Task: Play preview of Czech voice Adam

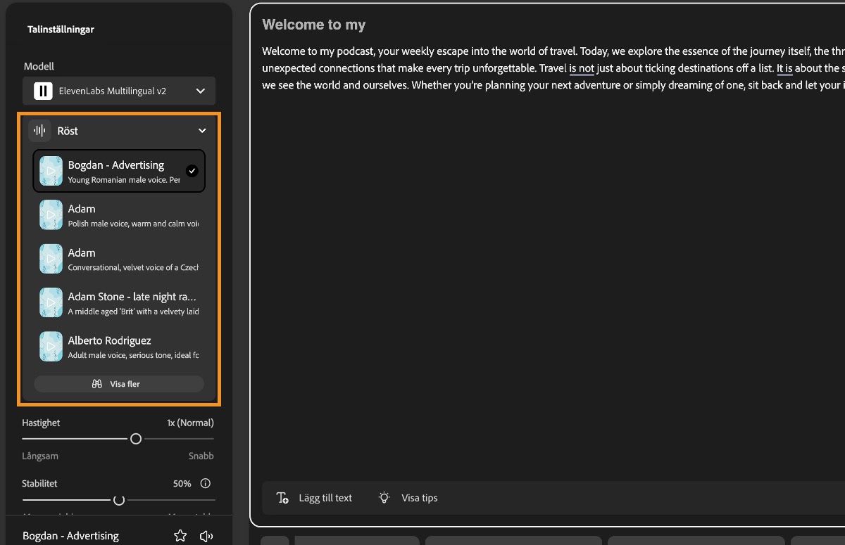Action: tap(51, 259)
